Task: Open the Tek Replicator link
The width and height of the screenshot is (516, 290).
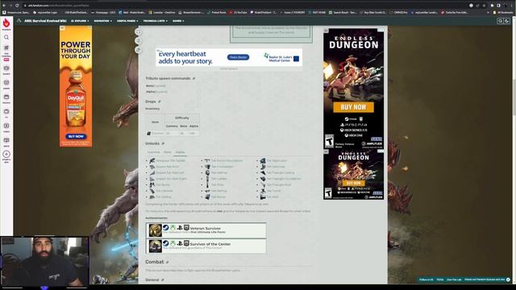Action: [x=277, y=161]
